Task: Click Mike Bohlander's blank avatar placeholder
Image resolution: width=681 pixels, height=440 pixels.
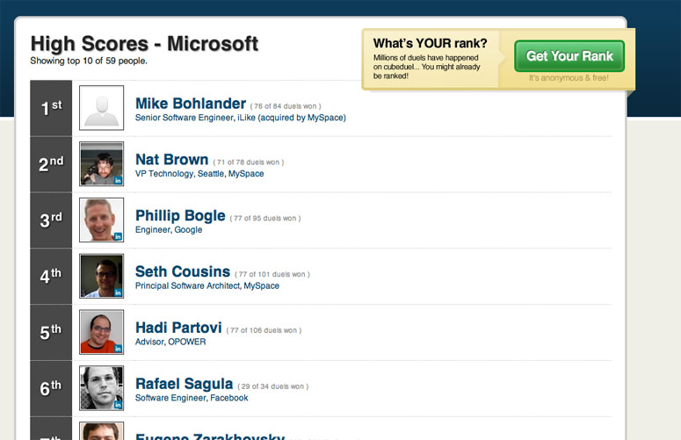Action: coord(101,108)
